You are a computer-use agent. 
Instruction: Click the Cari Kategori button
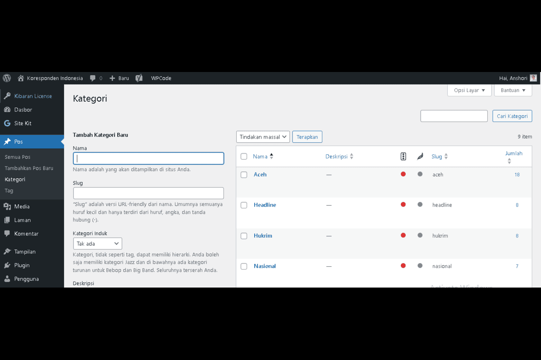click(512, 116)
